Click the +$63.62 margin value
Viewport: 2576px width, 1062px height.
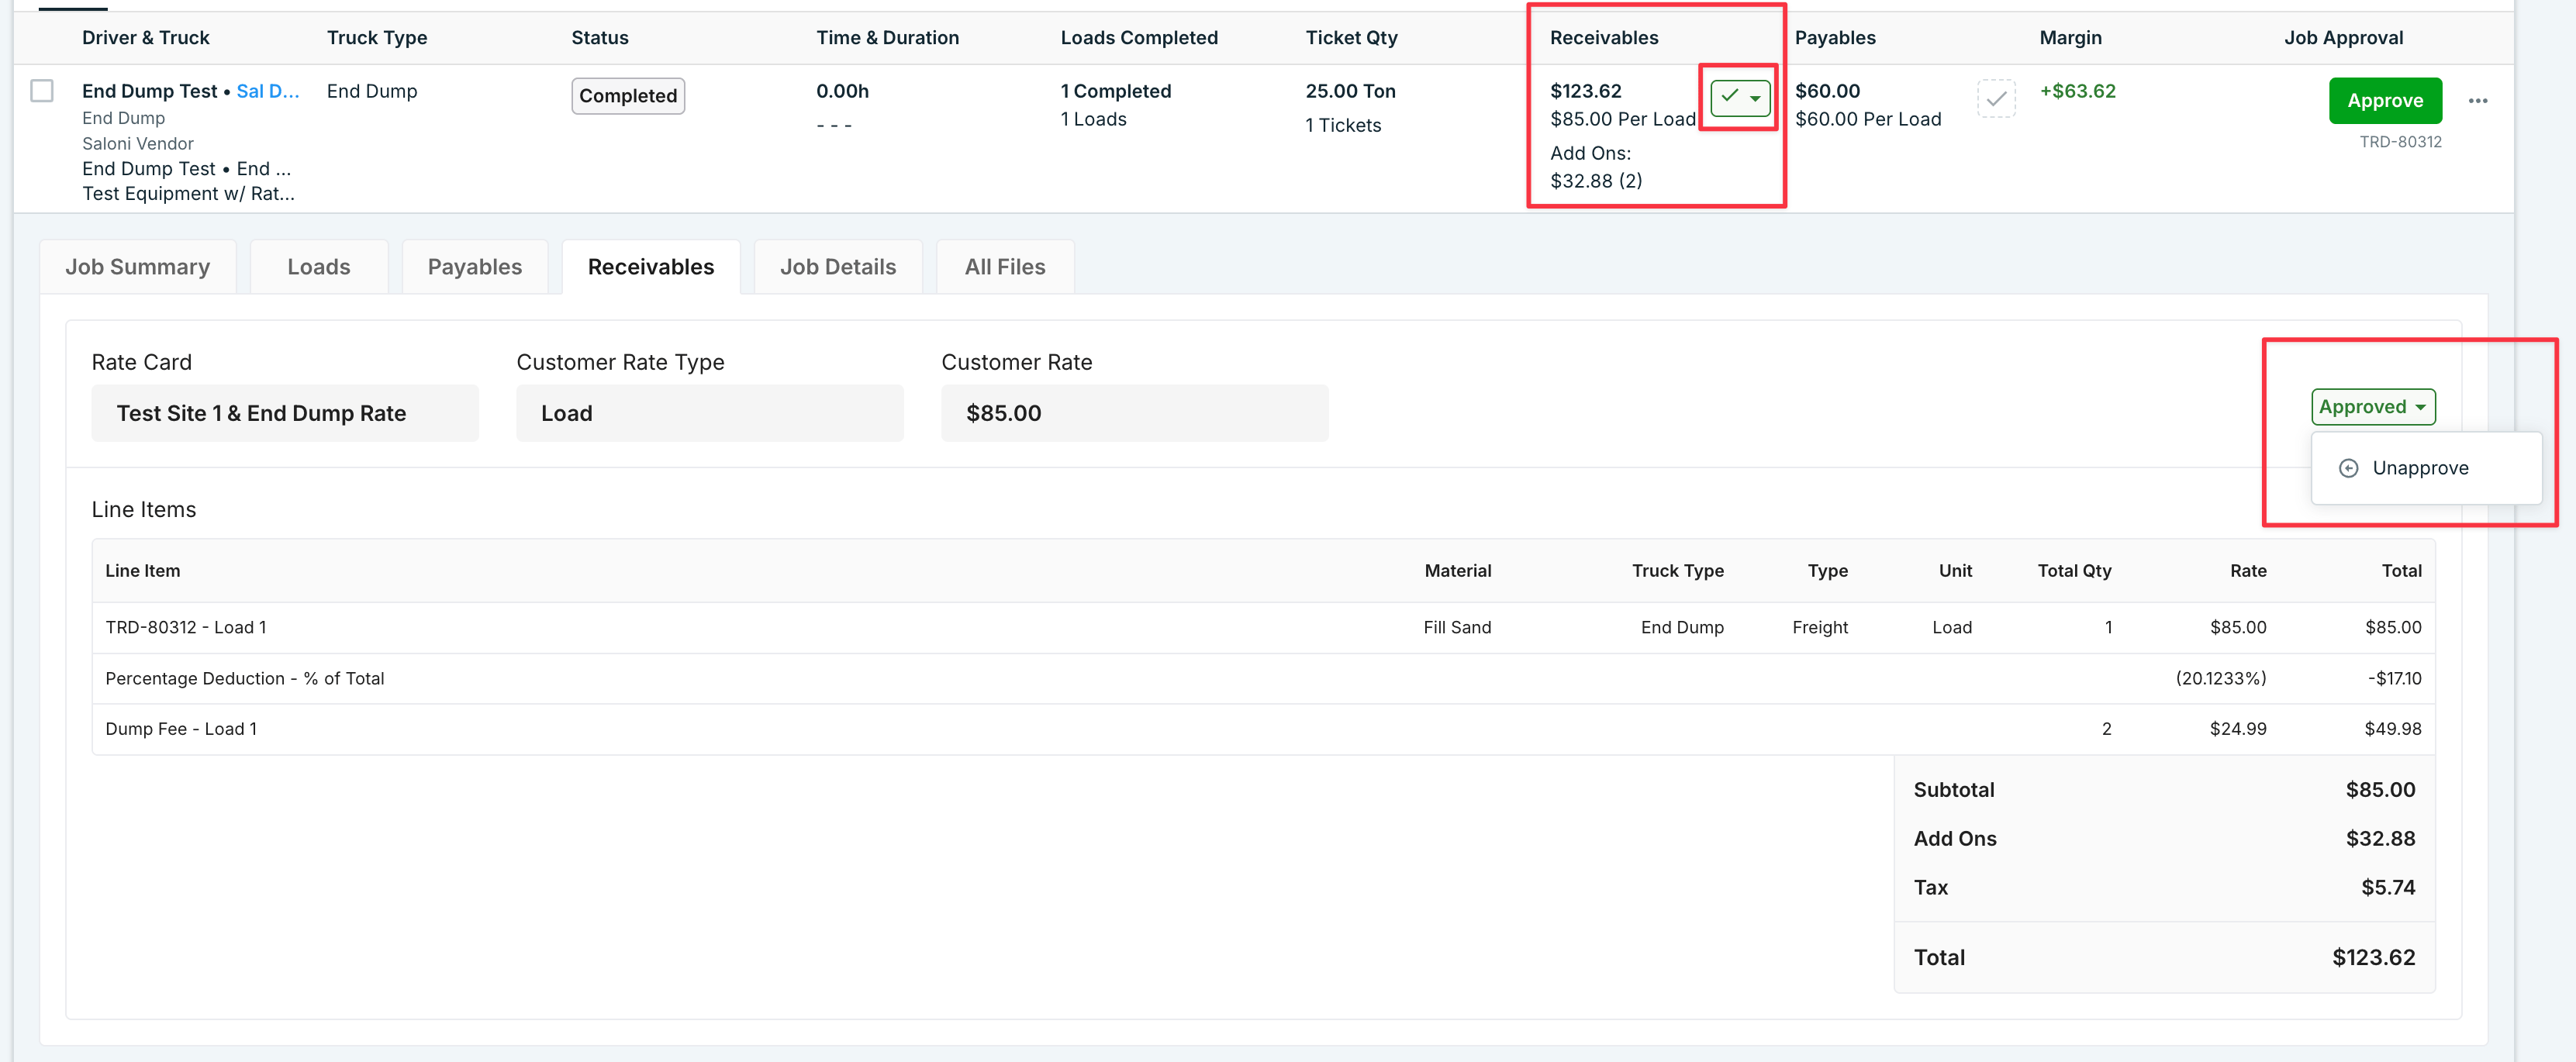[x=2077, y=91]
